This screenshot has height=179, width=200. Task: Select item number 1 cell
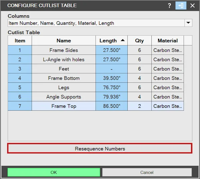(x=20, y=50)
